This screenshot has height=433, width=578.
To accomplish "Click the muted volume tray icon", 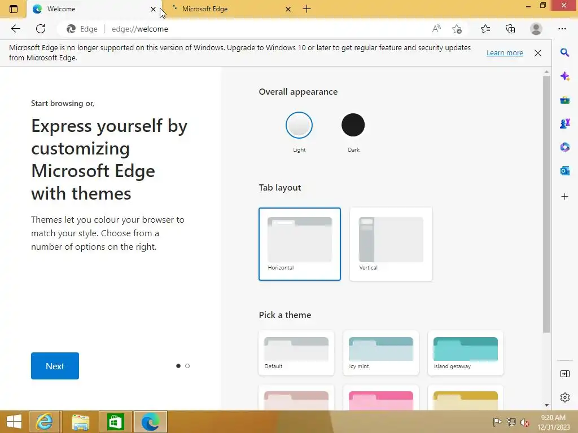I will pos(525,422).
